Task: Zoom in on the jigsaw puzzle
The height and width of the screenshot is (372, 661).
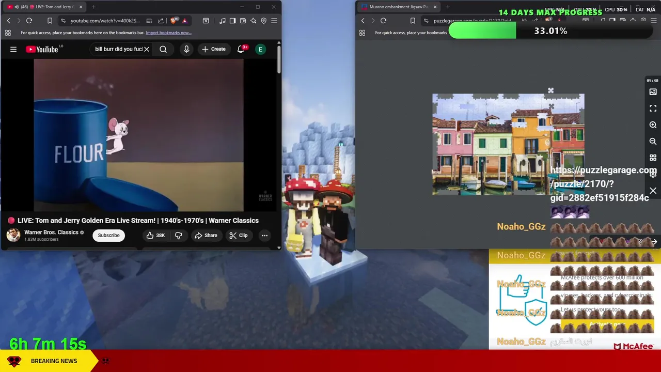Action: 653,125
